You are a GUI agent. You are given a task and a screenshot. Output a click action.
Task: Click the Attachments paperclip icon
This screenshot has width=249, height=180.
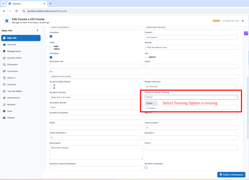click(4, 98)
